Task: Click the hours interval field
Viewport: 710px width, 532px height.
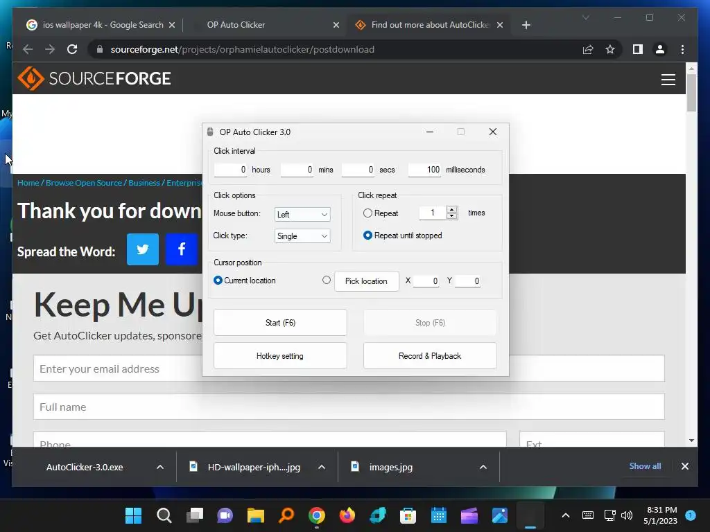Action: tap(230, 170)
